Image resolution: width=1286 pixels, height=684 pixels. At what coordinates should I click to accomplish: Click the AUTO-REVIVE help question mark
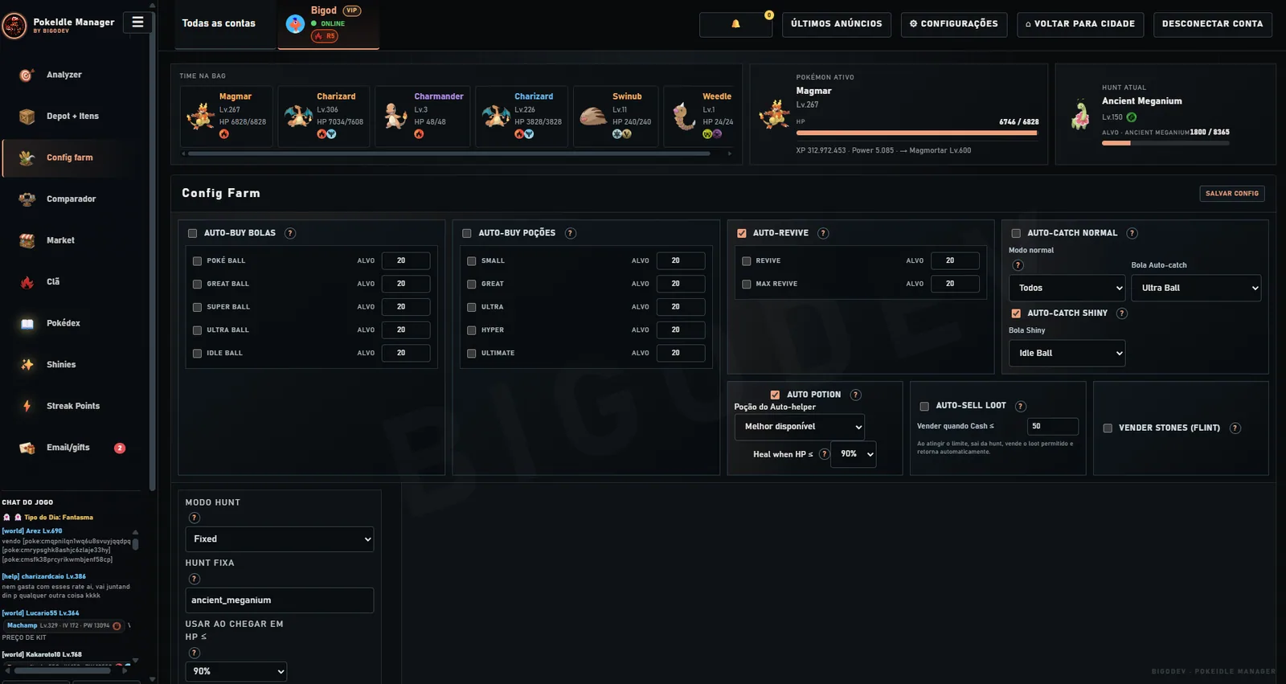[823, 233]
